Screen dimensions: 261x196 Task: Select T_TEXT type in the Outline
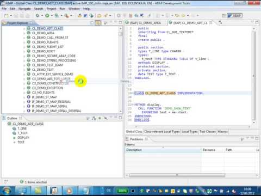(x=22, y=133)
